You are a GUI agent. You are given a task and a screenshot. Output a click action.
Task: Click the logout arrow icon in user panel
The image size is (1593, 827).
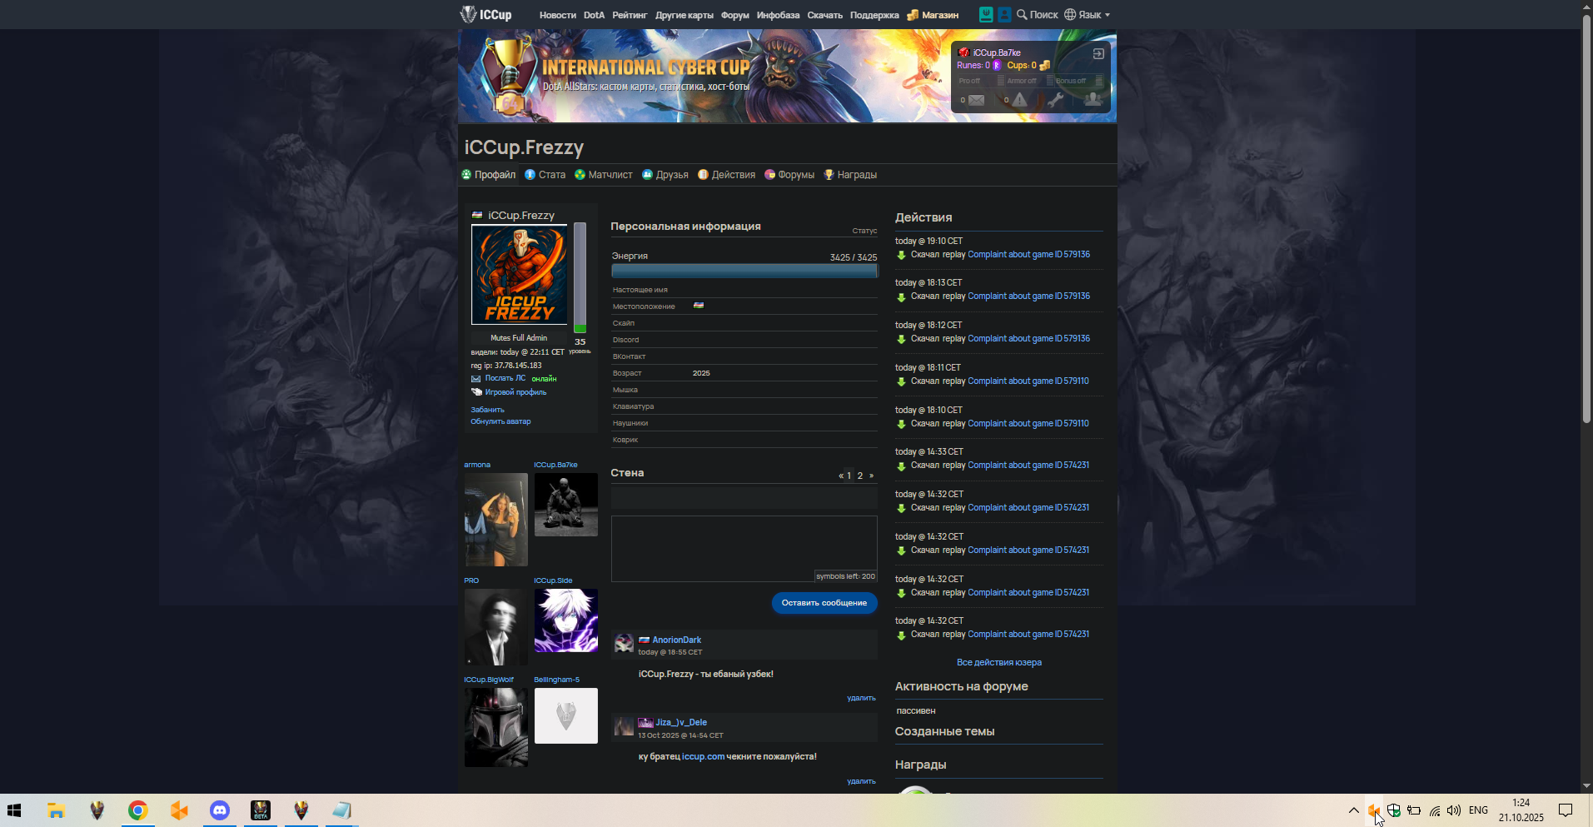(1098, 53)
